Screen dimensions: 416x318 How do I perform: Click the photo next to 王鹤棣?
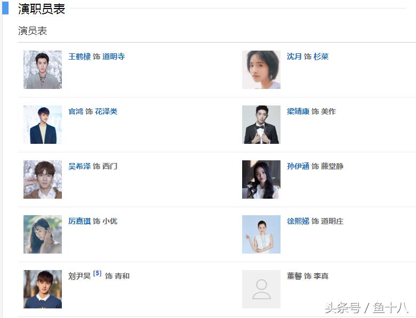point(43,70)
